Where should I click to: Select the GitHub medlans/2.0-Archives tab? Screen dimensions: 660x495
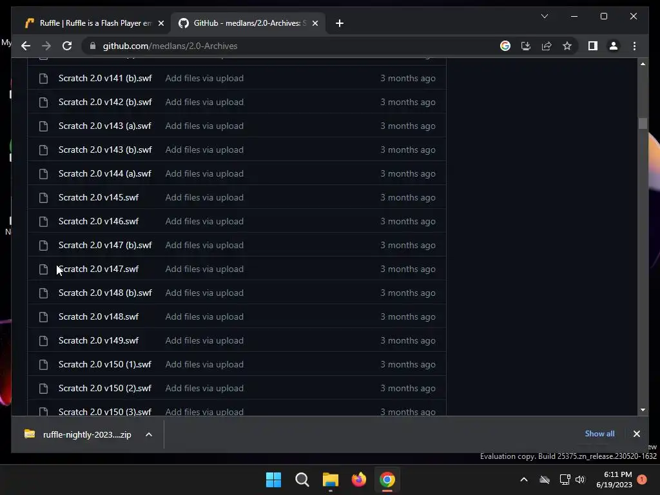[247, 23]
